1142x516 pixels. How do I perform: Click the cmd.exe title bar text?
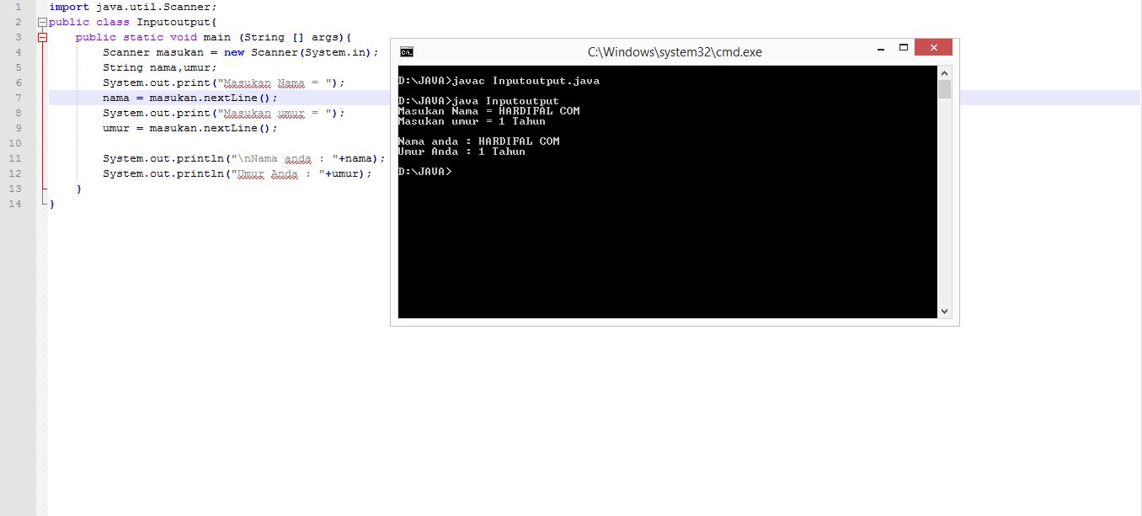tap(675, 52)
